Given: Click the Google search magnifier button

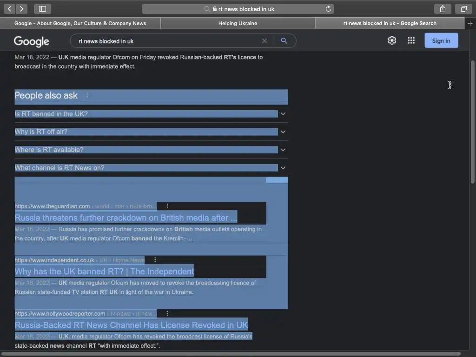Looking at the screenshot, I should 284,41.
